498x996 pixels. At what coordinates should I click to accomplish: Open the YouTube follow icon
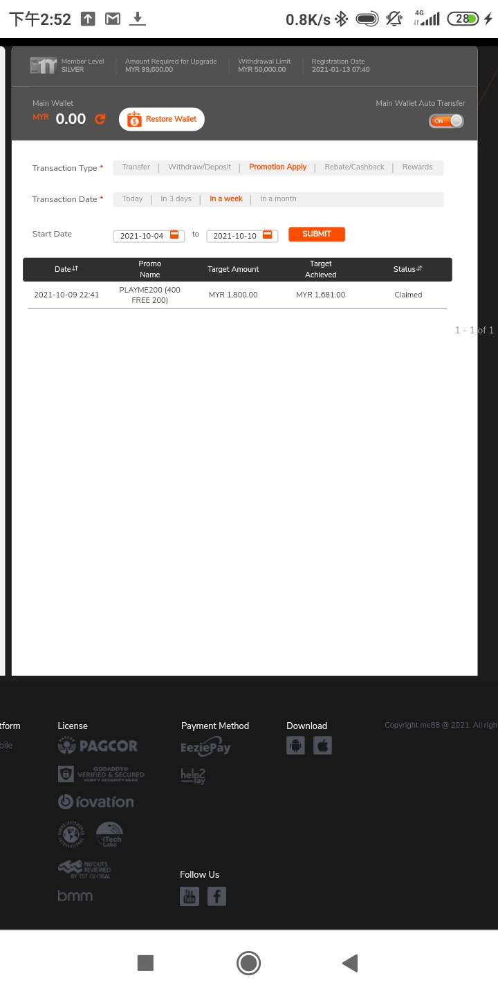tap(189, 896)
